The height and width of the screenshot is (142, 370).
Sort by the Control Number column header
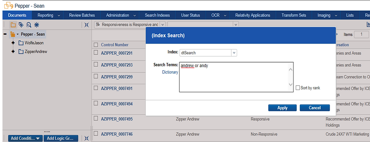point(115,45)
